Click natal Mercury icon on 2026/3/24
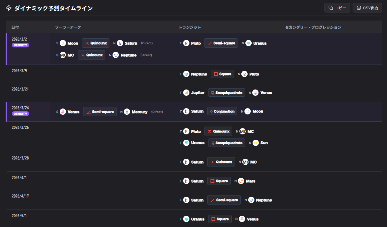Image resolution: width=387 pixels, height=227 pixels. pyautogui.click(x=127, y=112)
